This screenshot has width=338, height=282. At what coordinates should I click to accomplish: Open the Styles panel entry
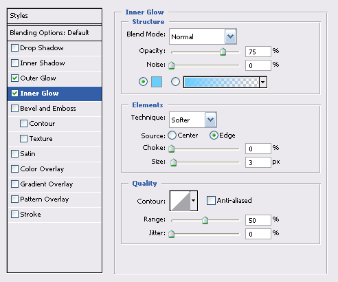[x=54, y=16]
